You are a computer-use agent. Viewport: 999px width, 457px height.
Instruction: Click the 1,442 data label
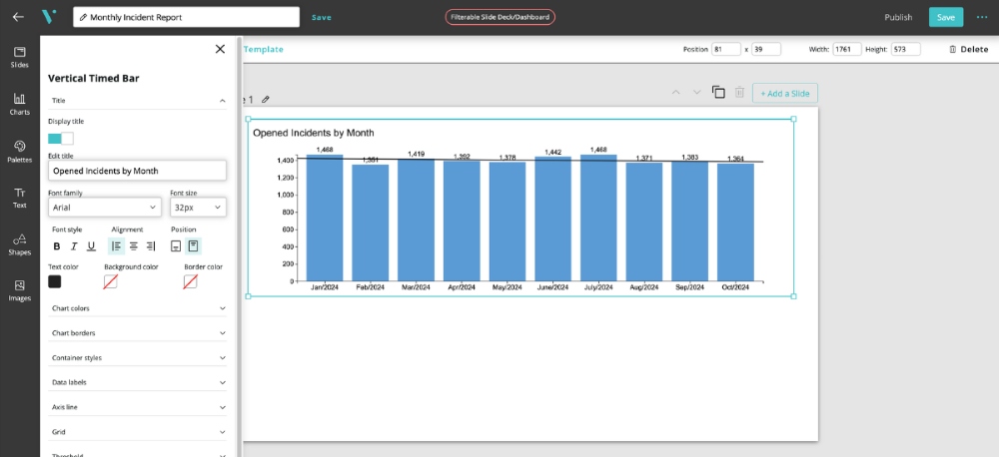pyautogui.click(x=553, y=152)
